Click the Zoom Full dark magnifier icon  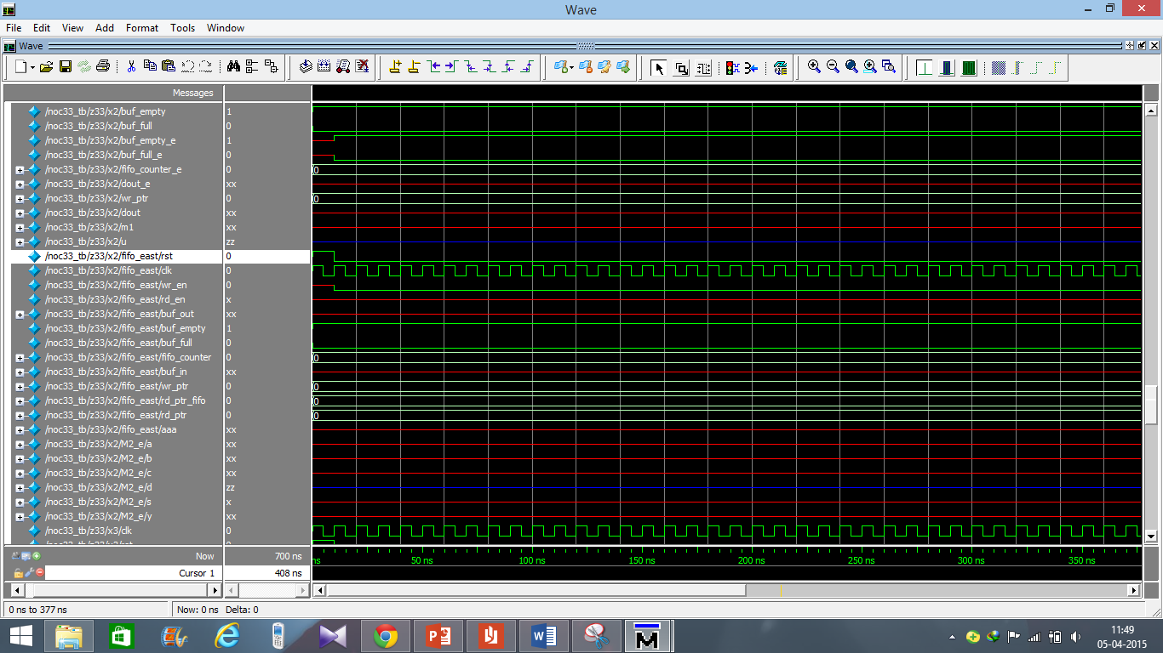coord(851,66)
